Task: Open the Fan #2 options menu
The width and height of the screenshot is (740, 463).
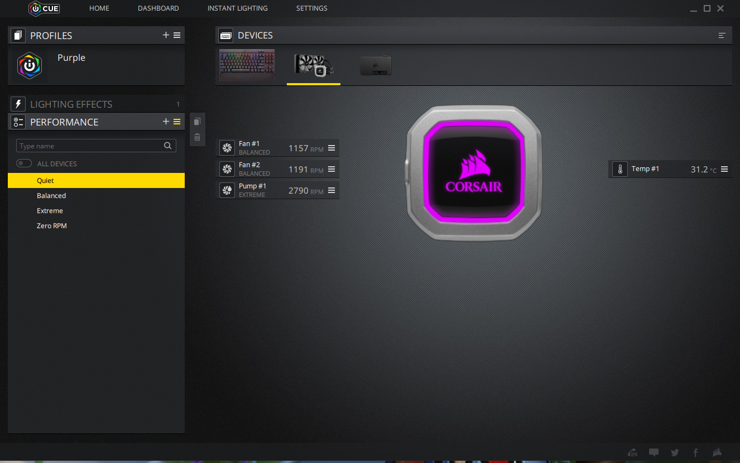Action: pos(331,169)
